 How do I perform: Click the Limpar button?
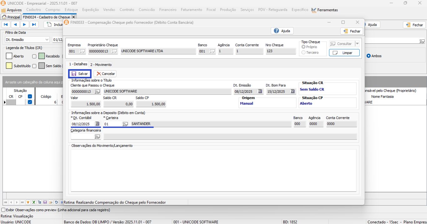click(x=344, y=53)
